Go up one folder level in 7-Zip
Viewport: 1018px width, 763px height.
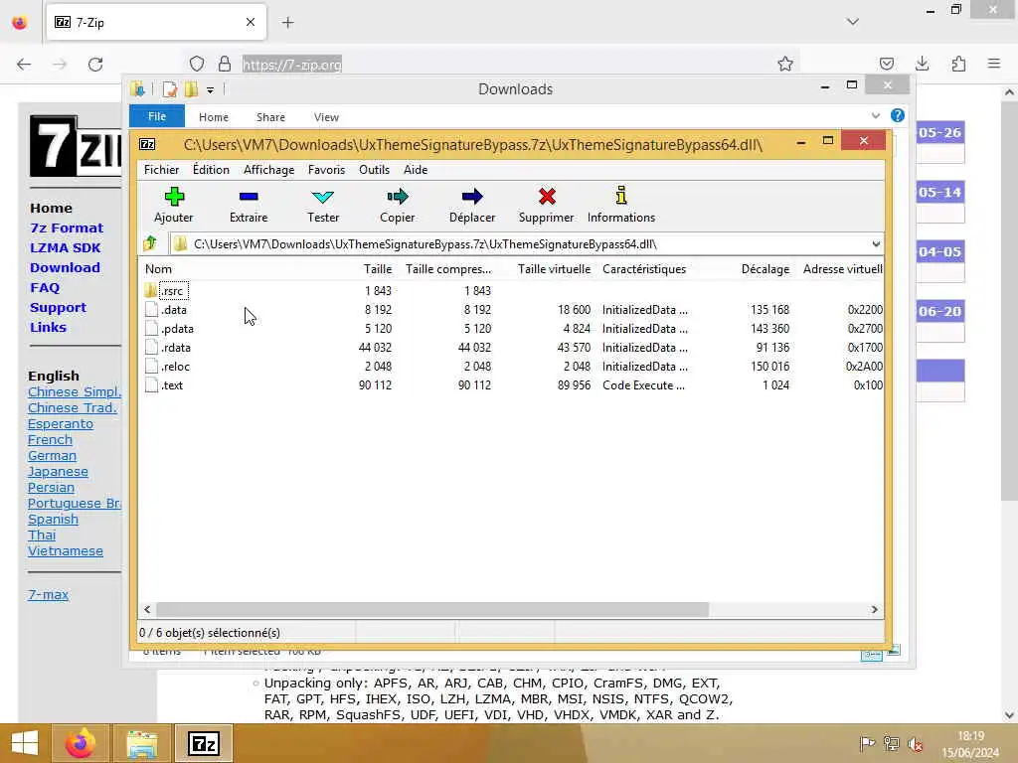coord(151,244)
